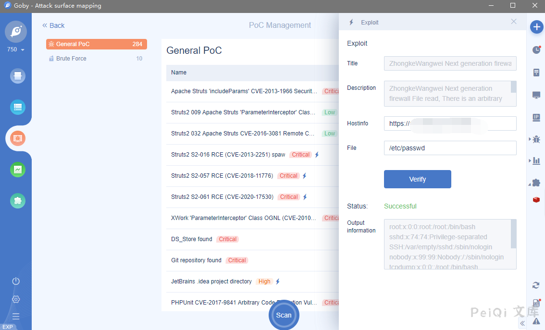The image size is (545, 330).
Task: Click the Output information scrollbar
Action: [513, 234]
